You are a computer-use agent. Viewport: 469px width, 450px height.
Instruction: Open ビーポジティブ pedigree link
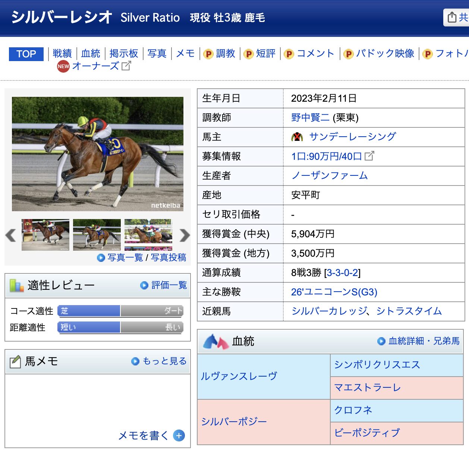[x=367, y=433]
